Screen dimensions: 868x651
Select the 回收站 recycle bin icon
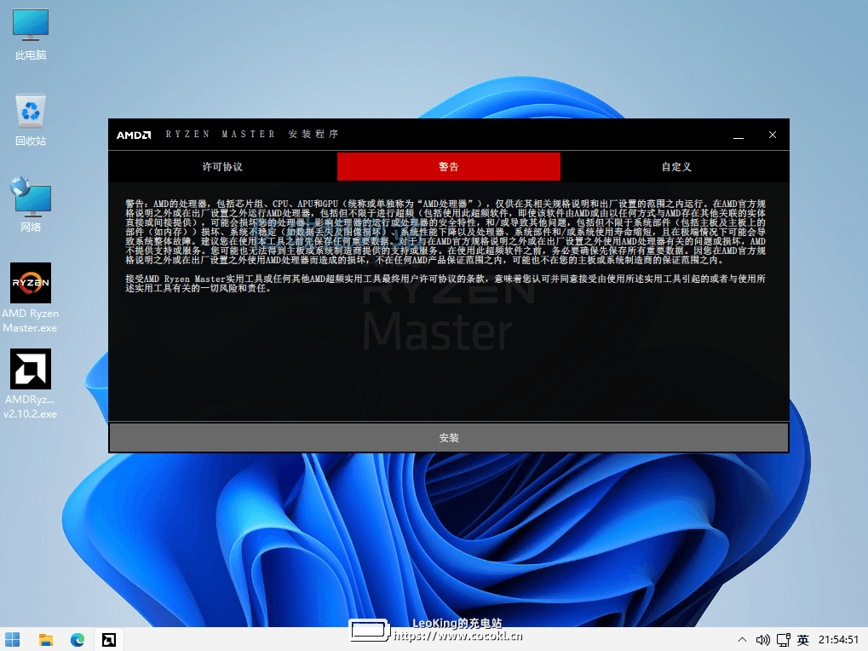[31, 119]
